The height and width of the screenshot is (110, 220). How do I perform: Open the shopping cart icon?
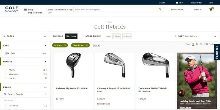point(211,9)
